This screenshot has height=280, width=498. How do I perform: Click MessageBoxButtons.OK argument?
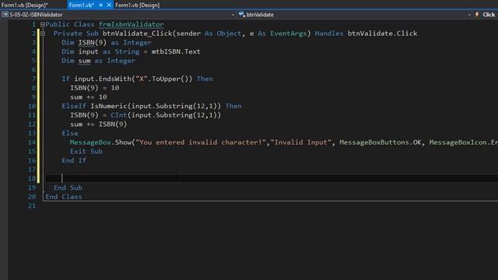point(381,142)
